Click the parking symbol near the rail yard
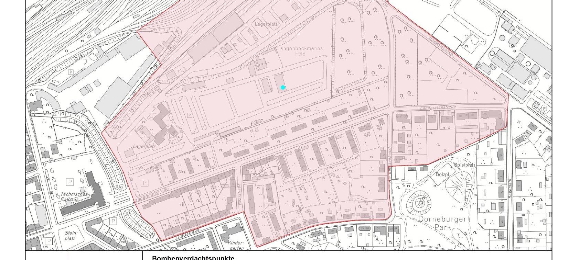579x260 pixels. pos(71,72)
